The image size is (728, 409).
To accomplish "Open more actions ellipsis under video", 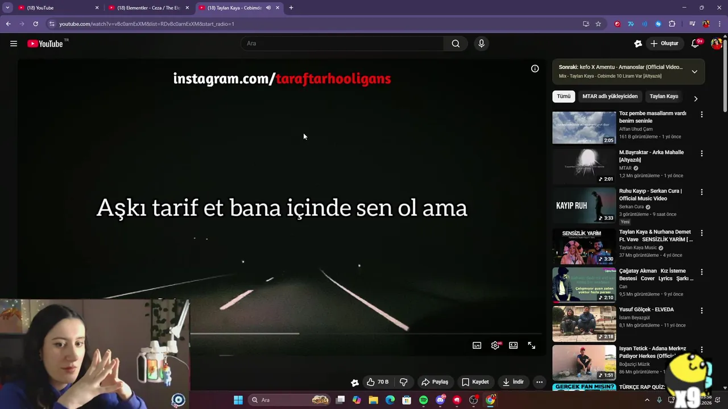I will 539,382.
